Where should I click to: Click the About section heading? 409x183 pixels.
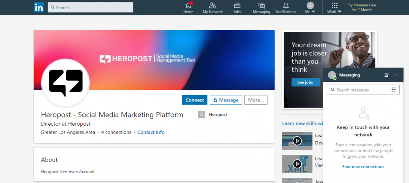[x=49, y=160]
